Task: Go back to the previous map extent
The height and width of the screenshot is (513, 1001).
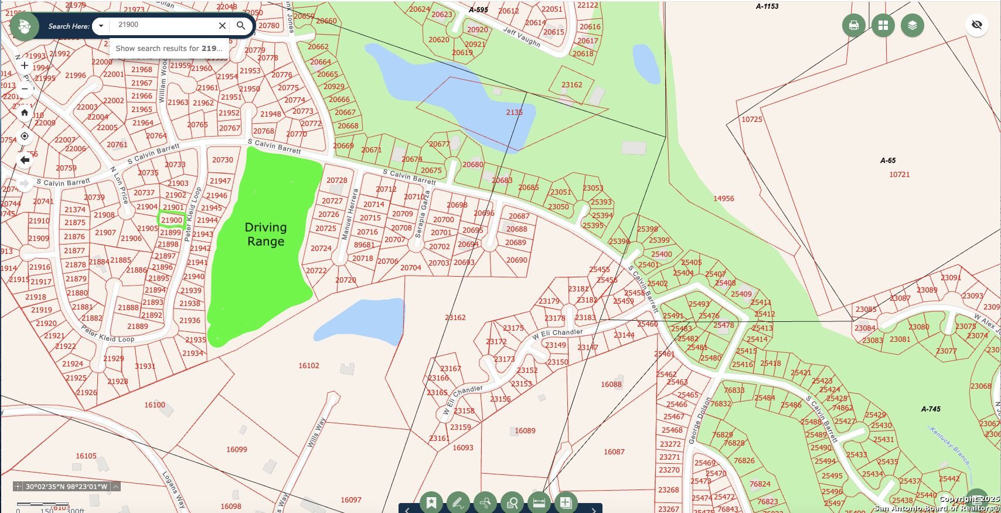Action: point(25,160)
